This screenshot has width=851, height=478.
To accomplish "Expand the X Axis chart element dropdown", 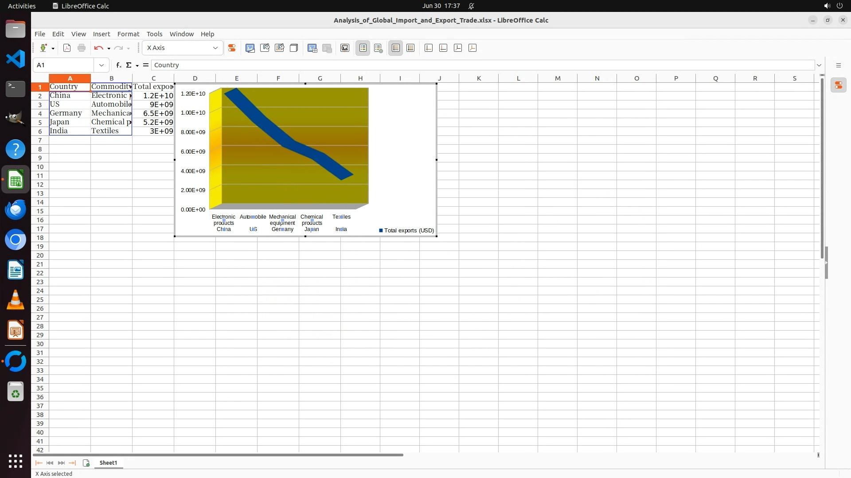I will (215, 48).
